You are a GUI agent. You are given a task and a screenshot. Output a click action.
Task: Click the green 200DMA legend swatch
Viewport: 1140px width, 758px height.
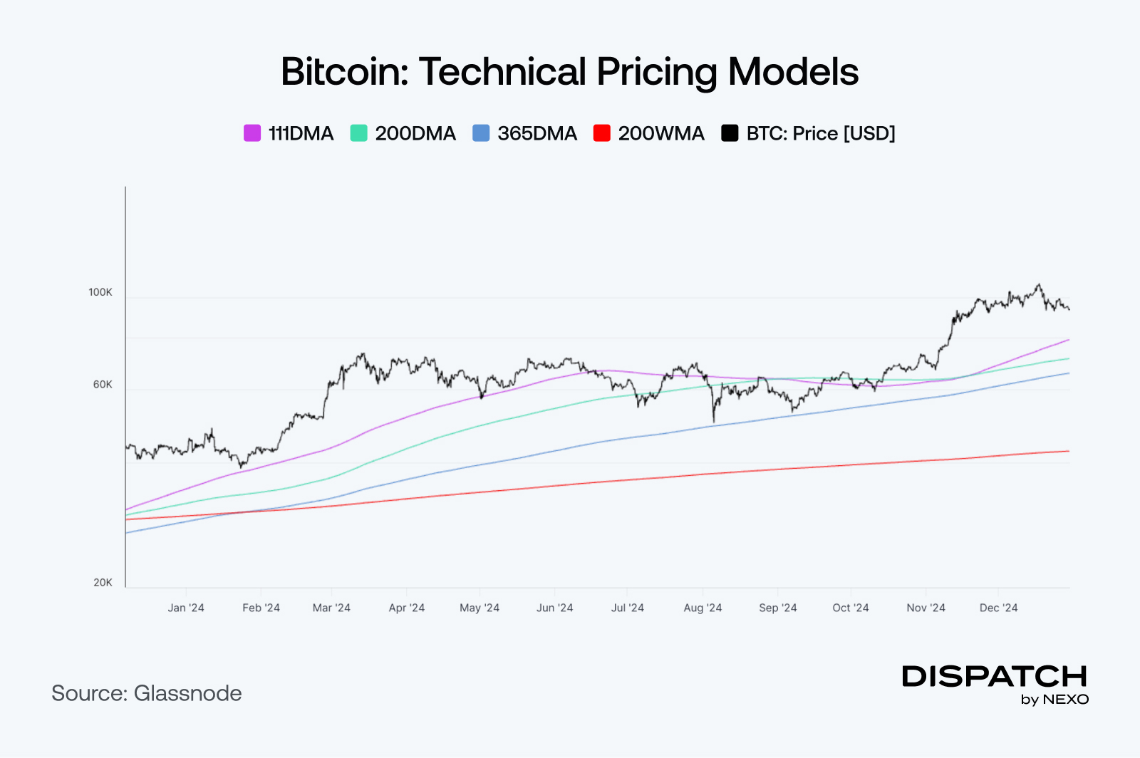358,133
